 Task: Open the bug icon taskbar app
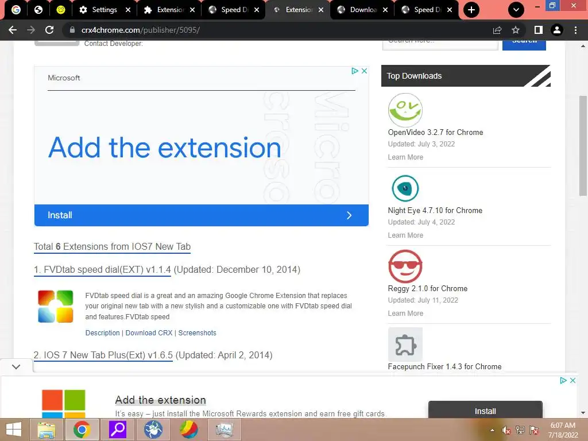click(153, 430)
